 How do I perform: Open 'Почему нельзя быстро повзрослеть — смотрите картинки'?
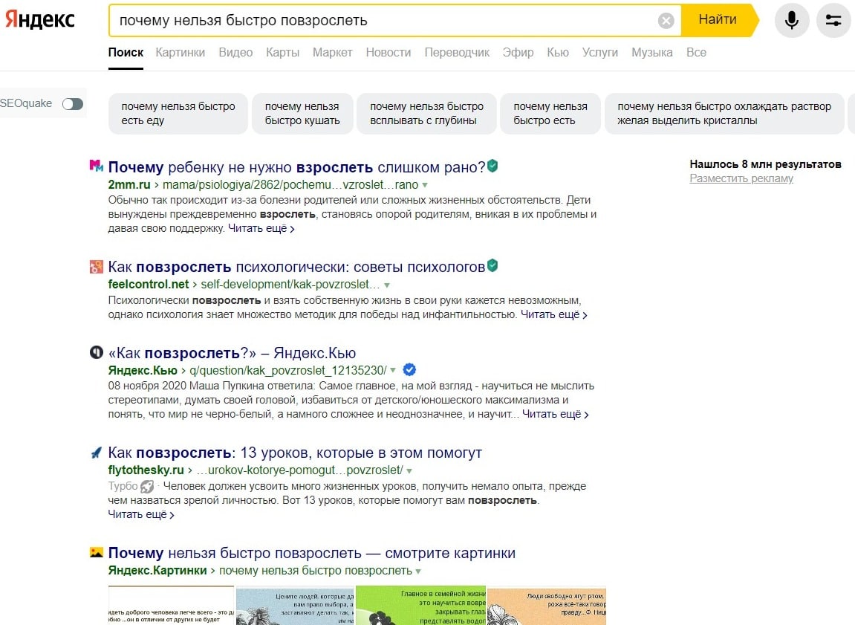click(x=311, y=553)
